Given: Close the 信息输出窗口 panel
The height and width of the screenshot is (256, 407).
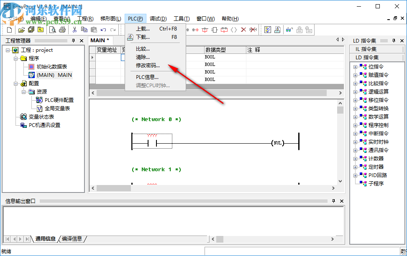Looking at the screenshot, I should coord(342,201).
